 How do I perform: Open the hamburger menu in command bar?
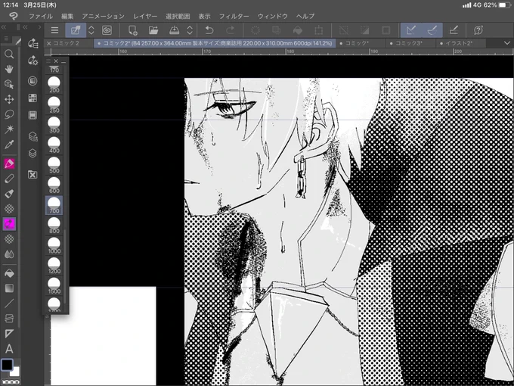(x=54, y=30)
